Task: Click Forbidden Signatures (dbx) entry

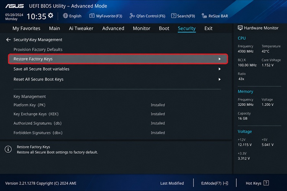Action: pyautogui.click(x=38, y=133)
